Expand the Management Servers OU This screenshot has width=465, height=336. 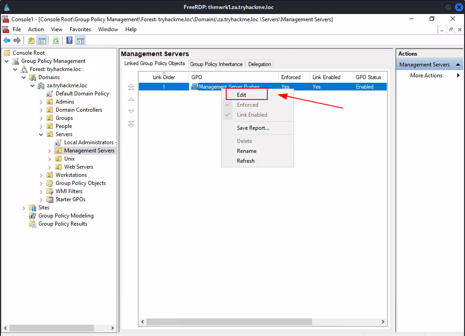(x=49, y=151)
